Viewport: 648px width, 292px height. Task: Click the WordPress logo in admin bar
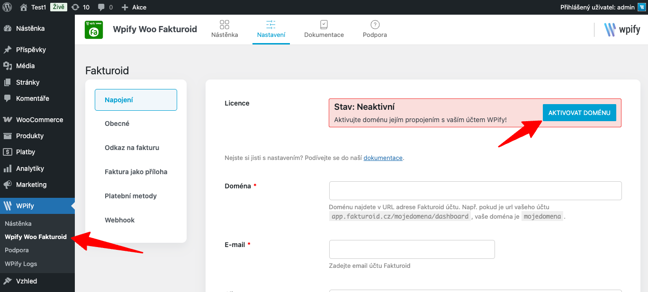(7, 7)
